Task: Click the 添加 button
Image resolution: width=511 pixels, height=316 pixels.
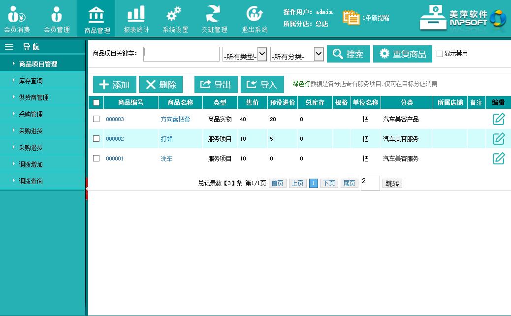Action: coord(114,85)
